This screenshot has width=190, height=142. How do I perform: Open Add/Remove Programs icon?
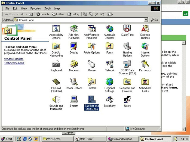(92, 29)
